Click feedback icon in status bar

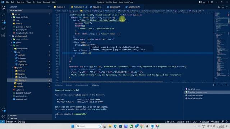222,122
